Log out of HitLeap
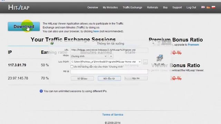This screenshot has height=124, width=221. pos(191,8)
